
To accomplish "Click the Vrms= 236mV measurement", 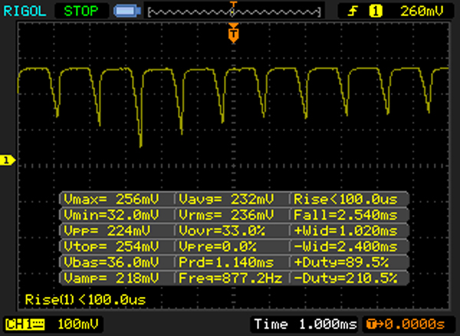I will pos(226,215).
